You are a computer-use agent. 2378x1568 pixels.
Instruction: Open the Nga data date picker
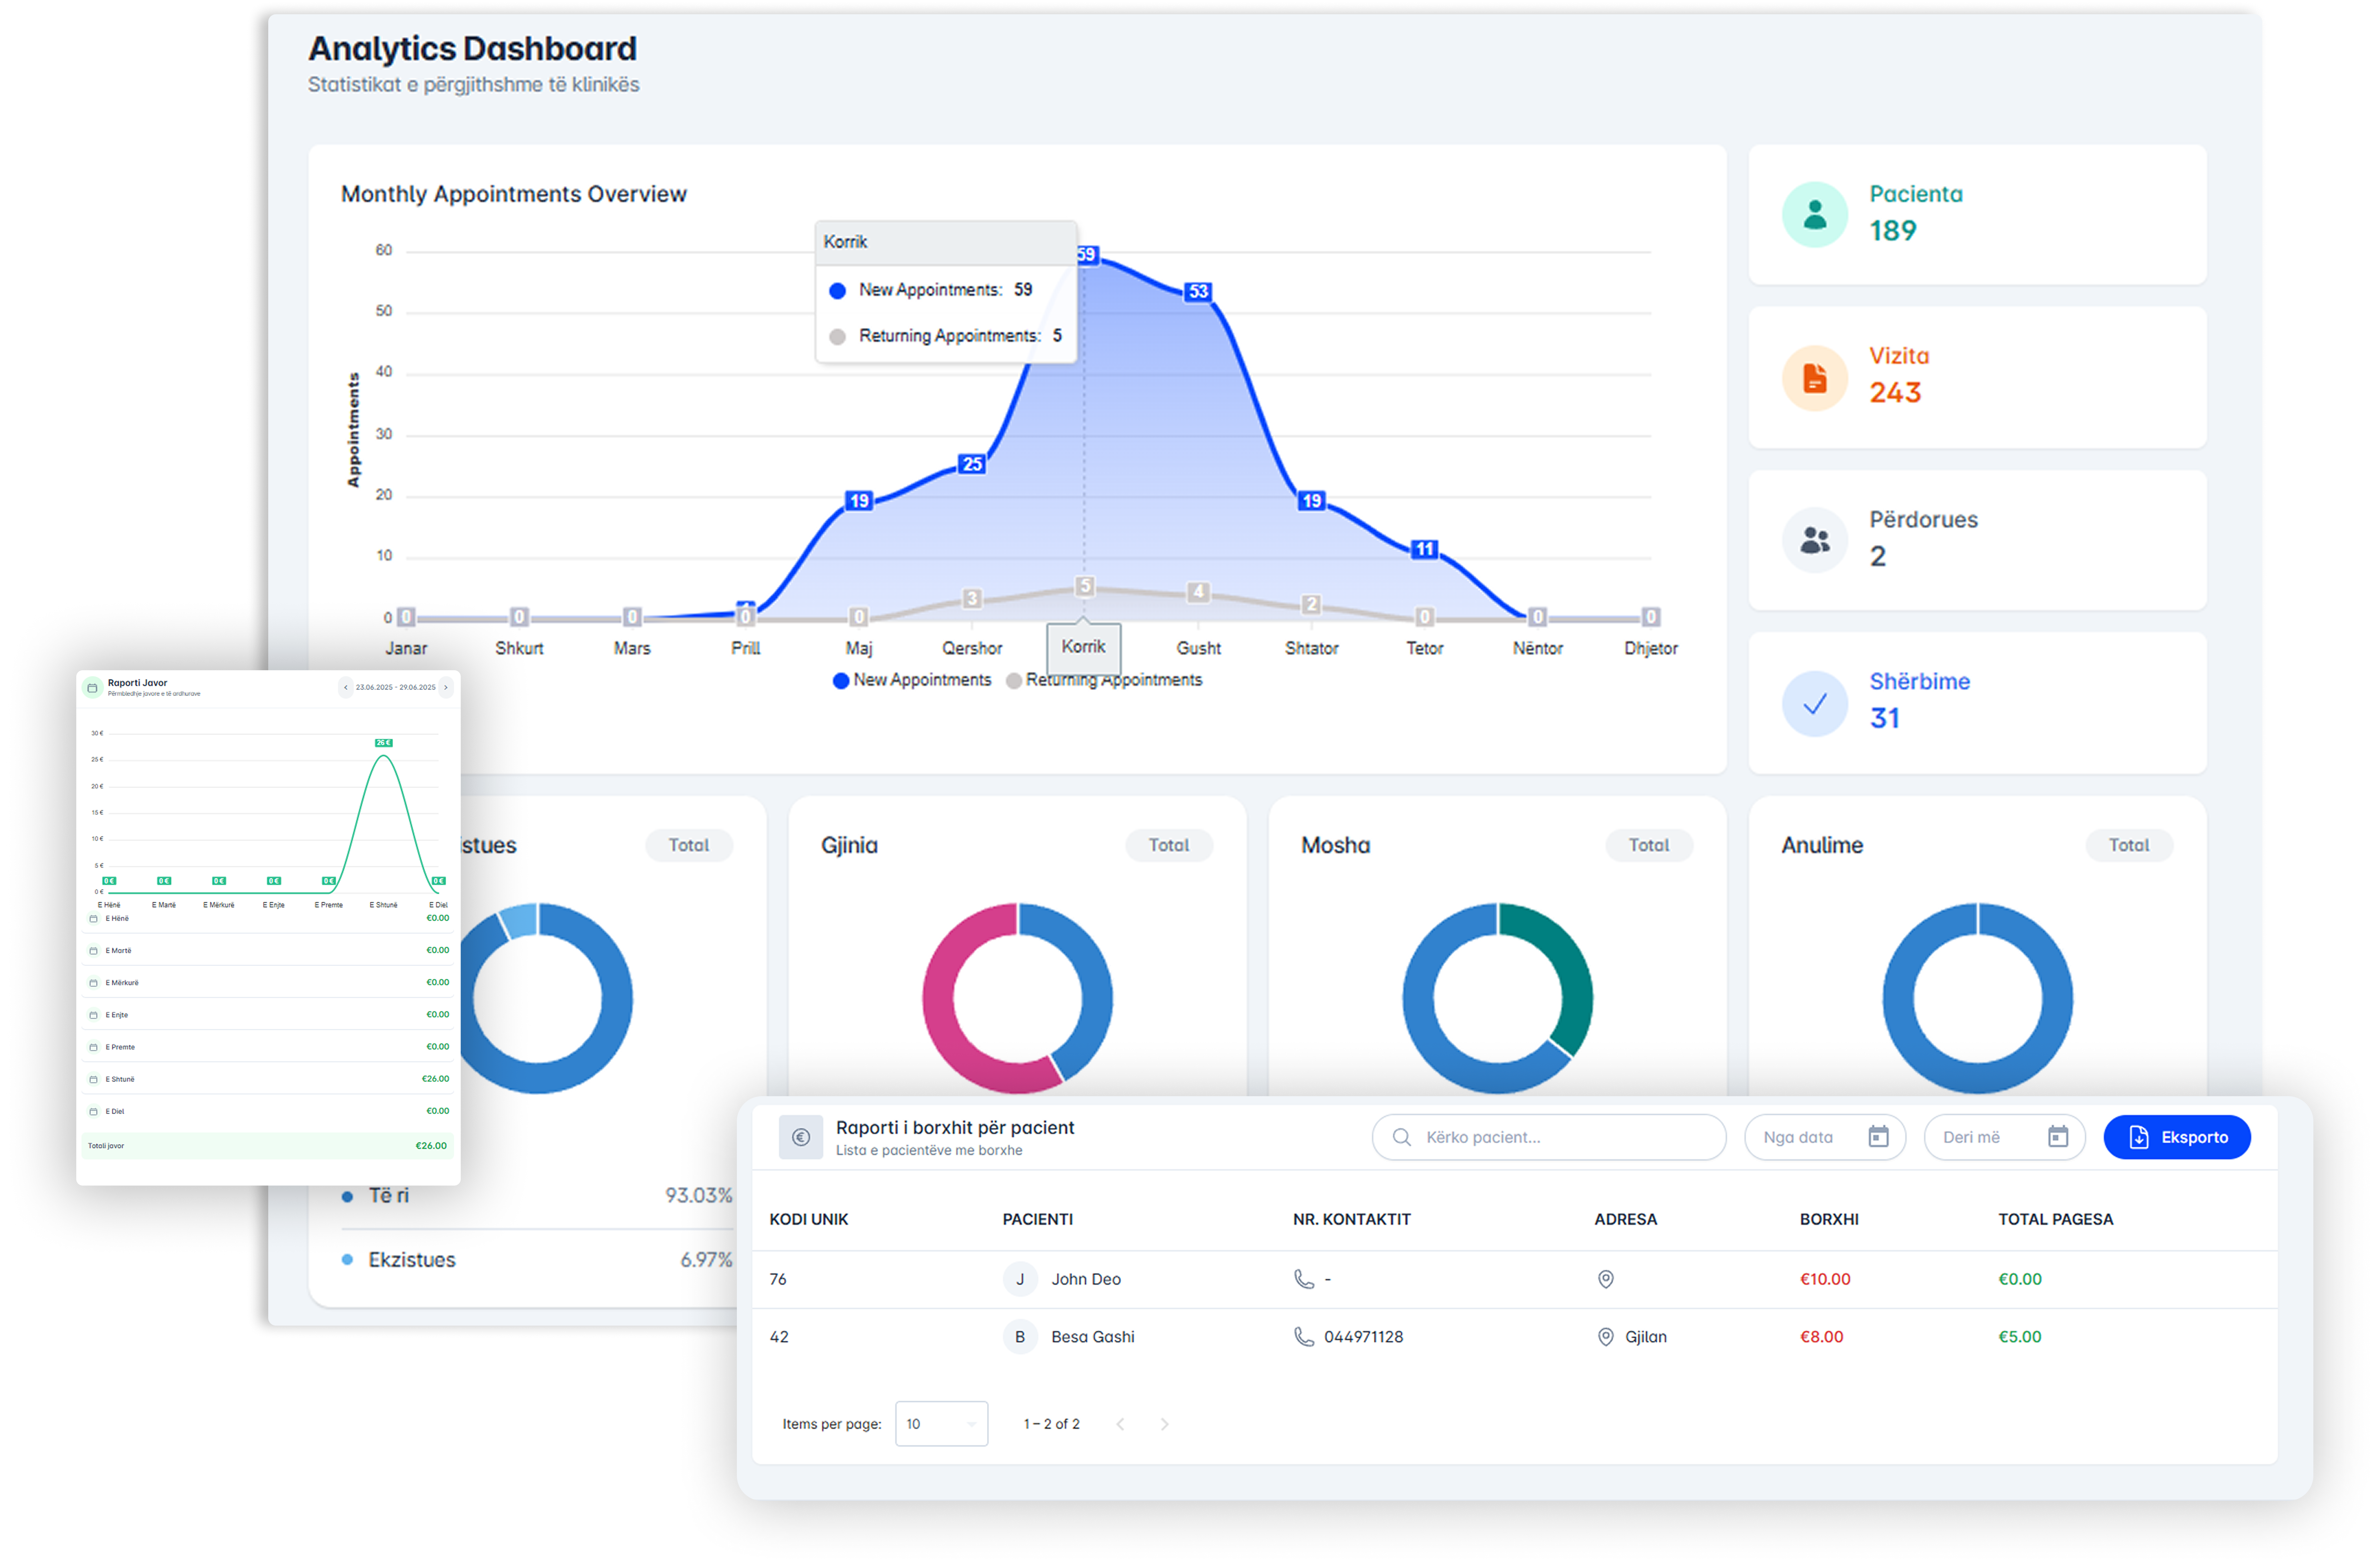pyautogui.click(x=1824, y=1137)
